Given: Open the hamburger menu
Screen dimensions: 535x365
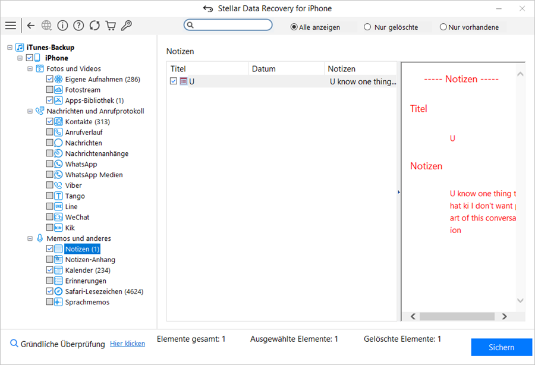Looking at the screenshot, I should (x=11, y=25).
